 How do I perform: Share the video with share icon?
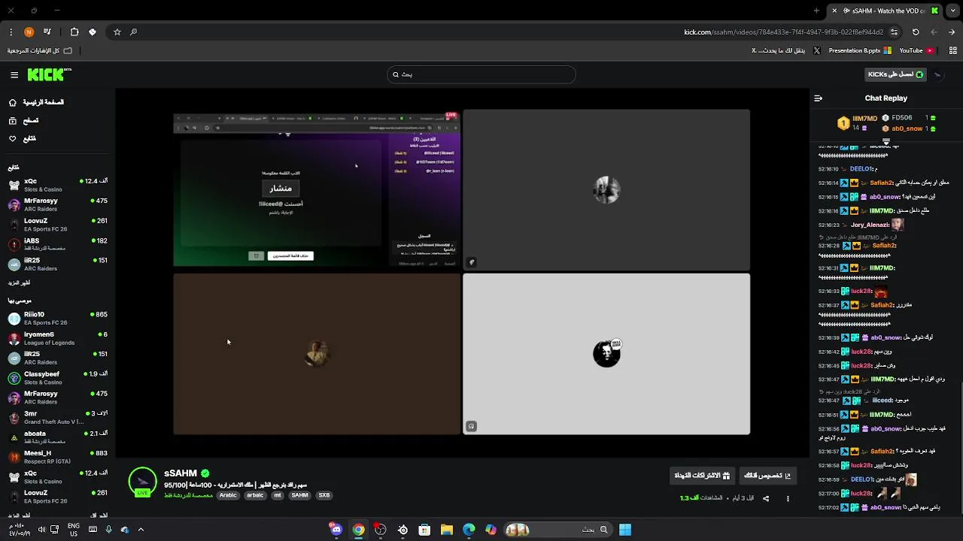[x=766, y=498]
